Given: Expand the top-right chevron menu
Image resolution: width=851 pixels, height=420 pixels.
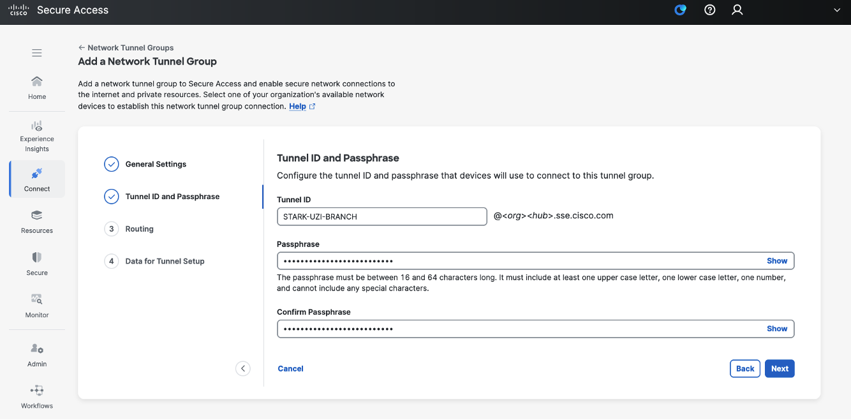Looking at the screenshot, I should [836, 10].
